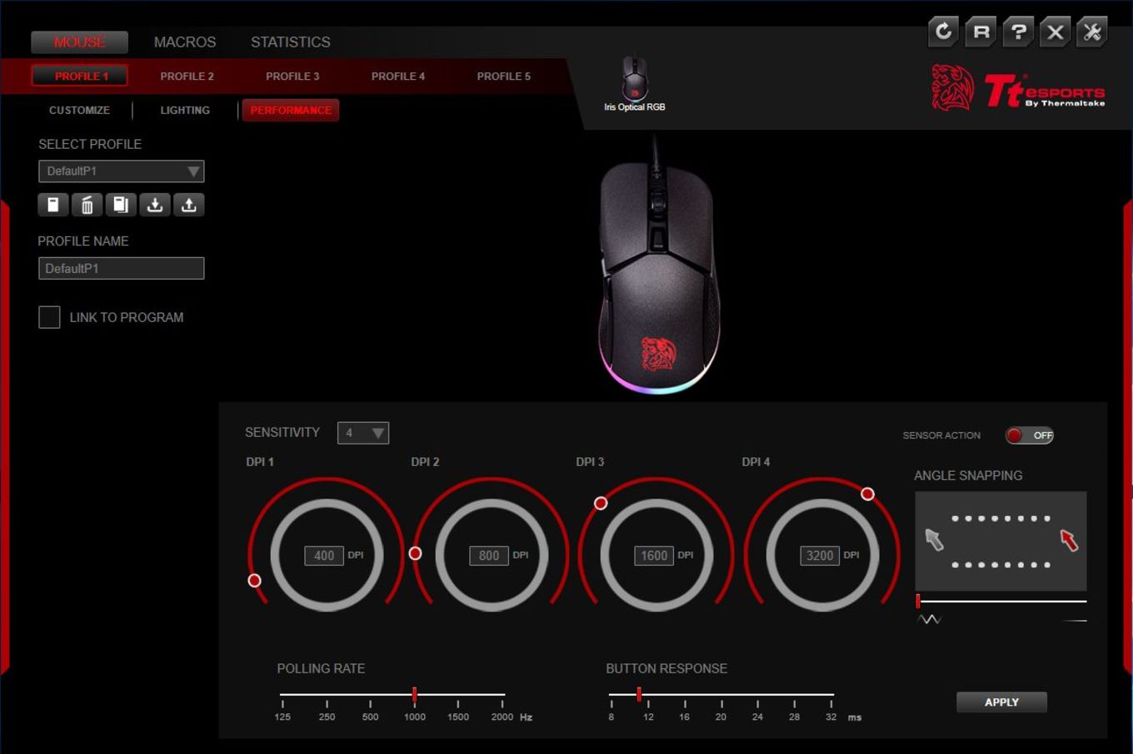Open the Customize sub-tab

[x=79, y=110]
